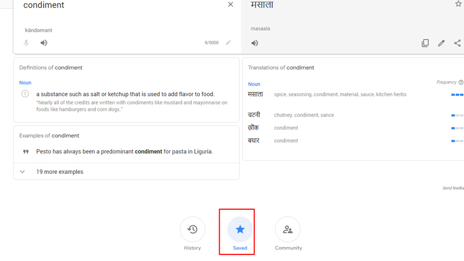Click the 'condiment' back-translation beside बघार

286,141
